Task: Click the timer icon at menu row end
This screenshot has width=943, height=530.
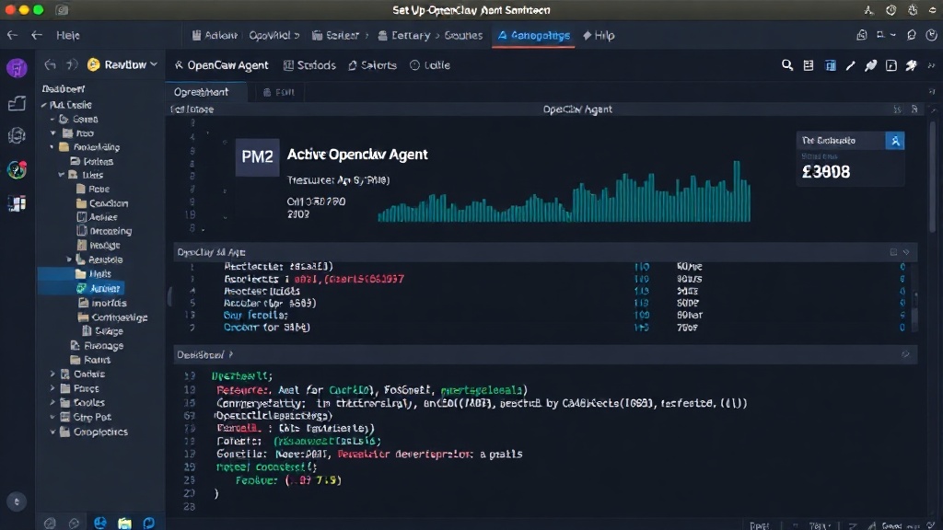Action: pos(931,36)
